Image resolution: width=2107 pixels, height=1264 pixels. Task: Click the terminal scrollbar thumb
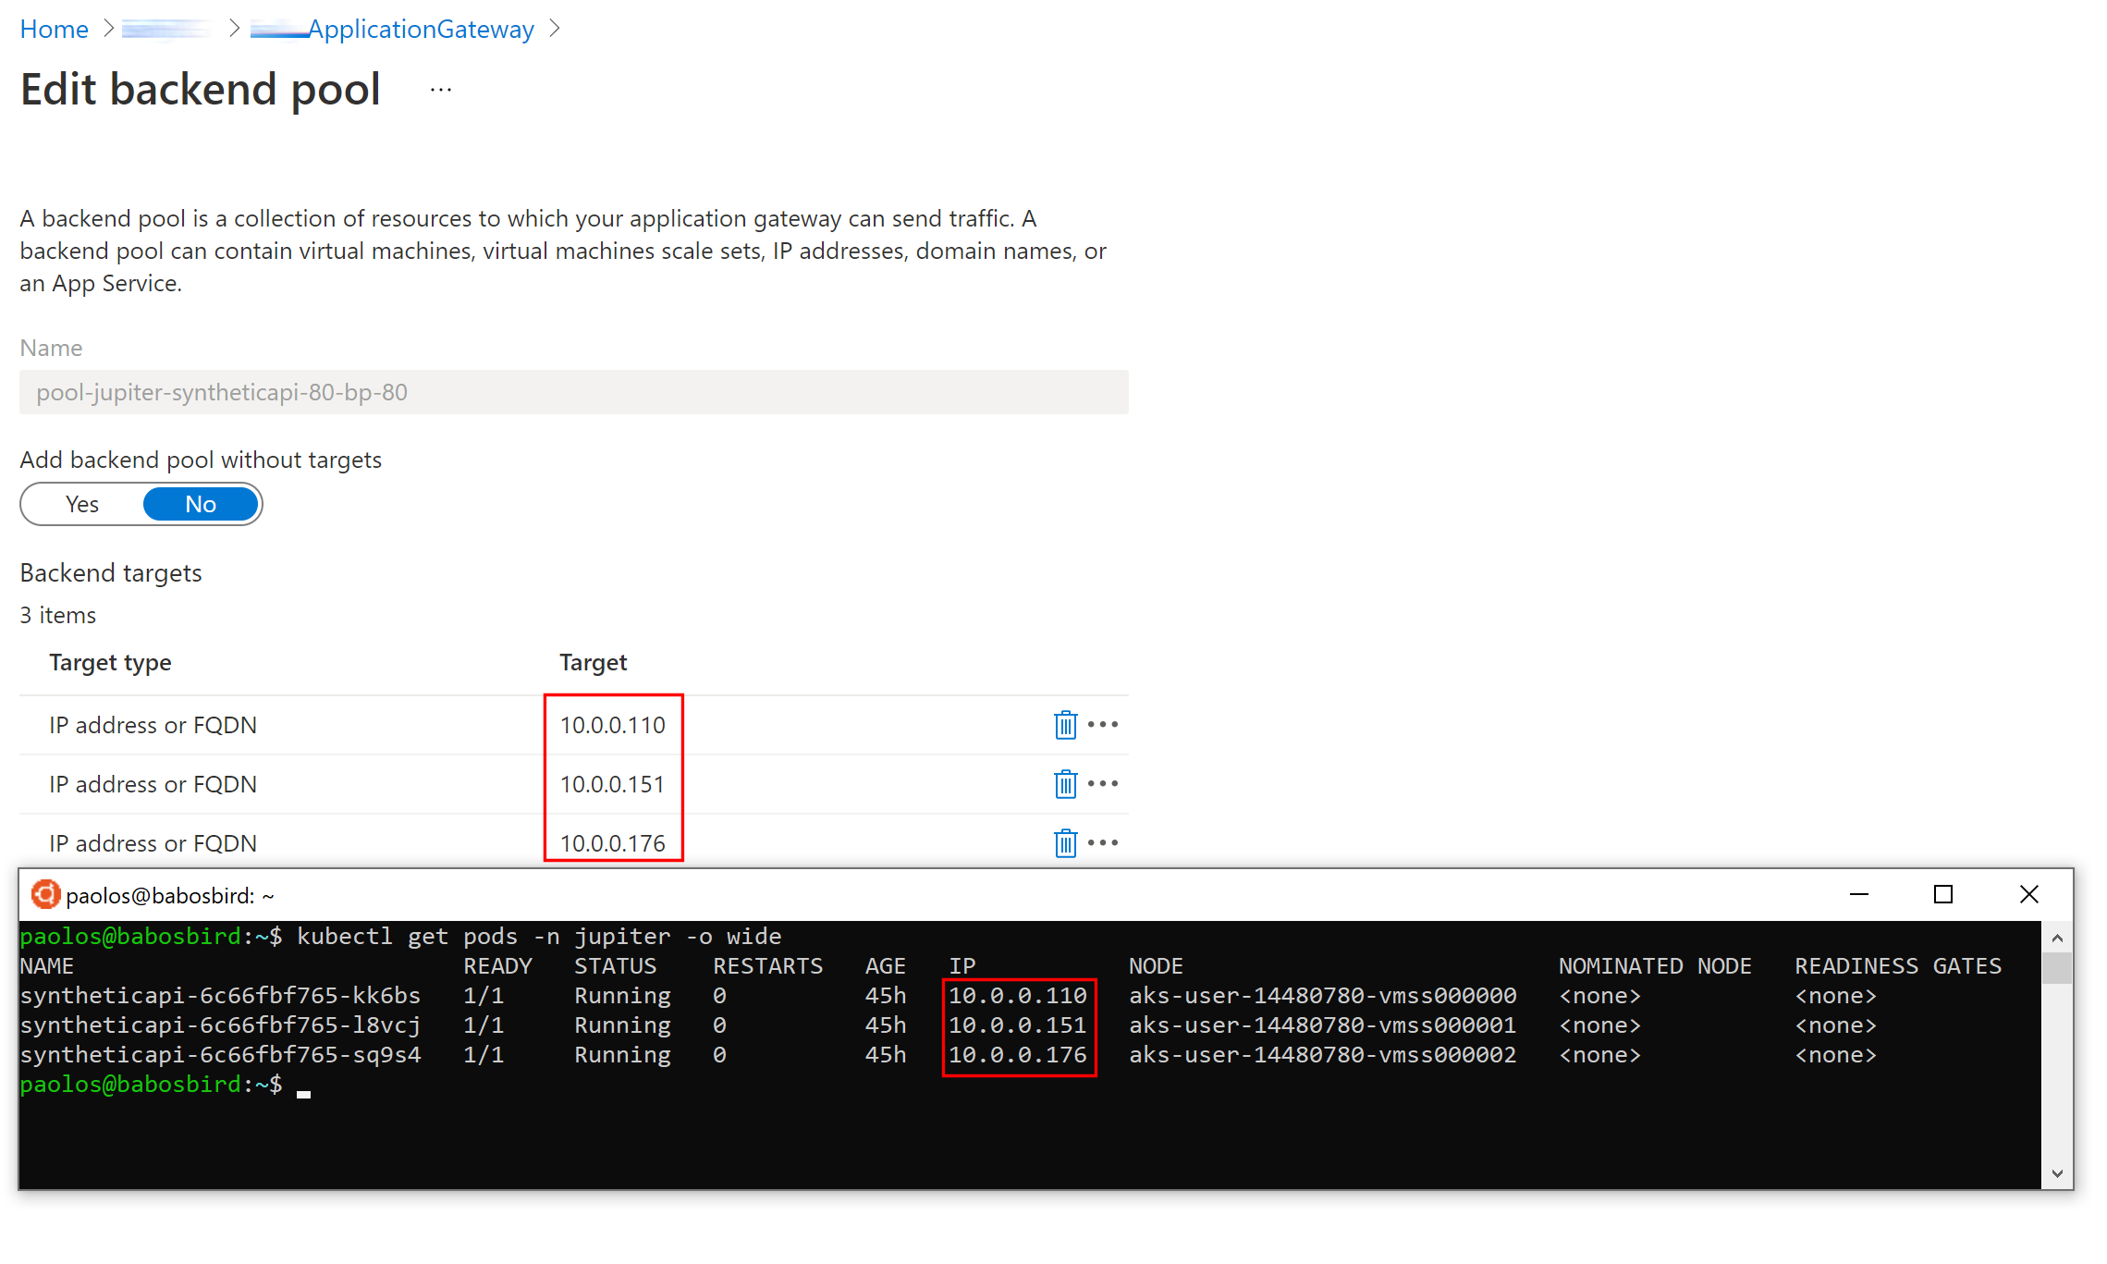2057,968
